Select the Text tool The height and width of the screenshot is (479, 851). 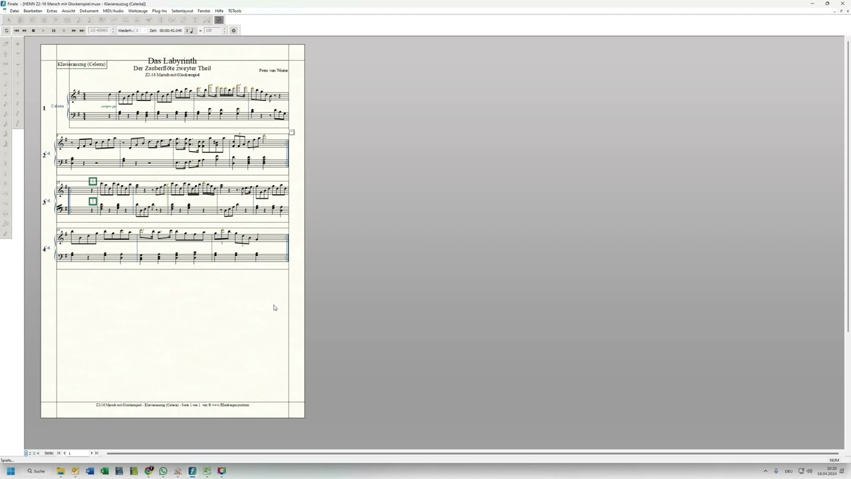click(x=195, y=20)
